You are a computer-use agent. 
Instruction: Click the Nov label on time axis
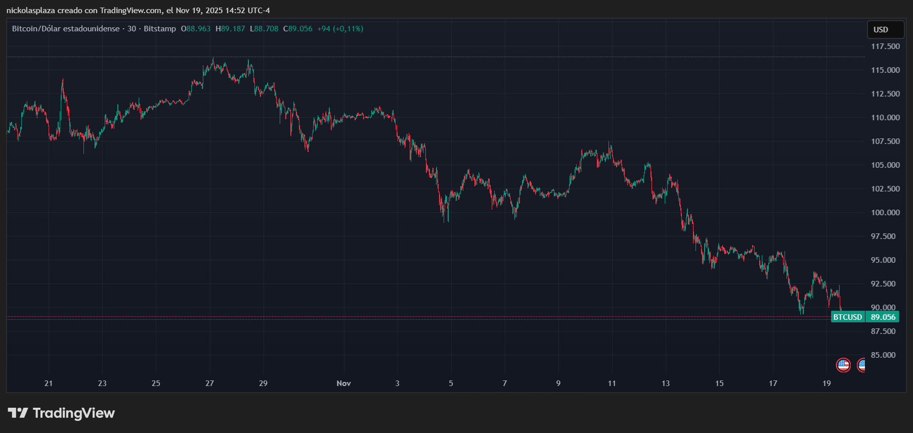pos(343,383)
